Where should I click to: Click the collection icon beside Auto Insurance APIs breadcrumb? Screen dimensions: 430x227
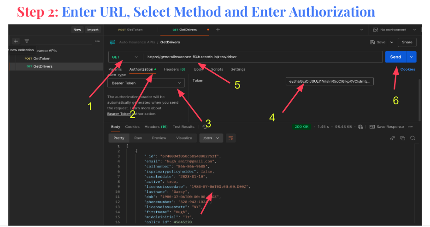pyautogui.click(x=113, y=42)
